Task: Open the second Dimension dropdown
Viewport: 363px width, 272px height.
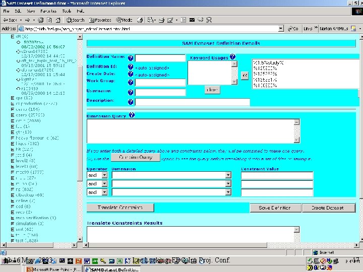Action: tap(228, 184)
